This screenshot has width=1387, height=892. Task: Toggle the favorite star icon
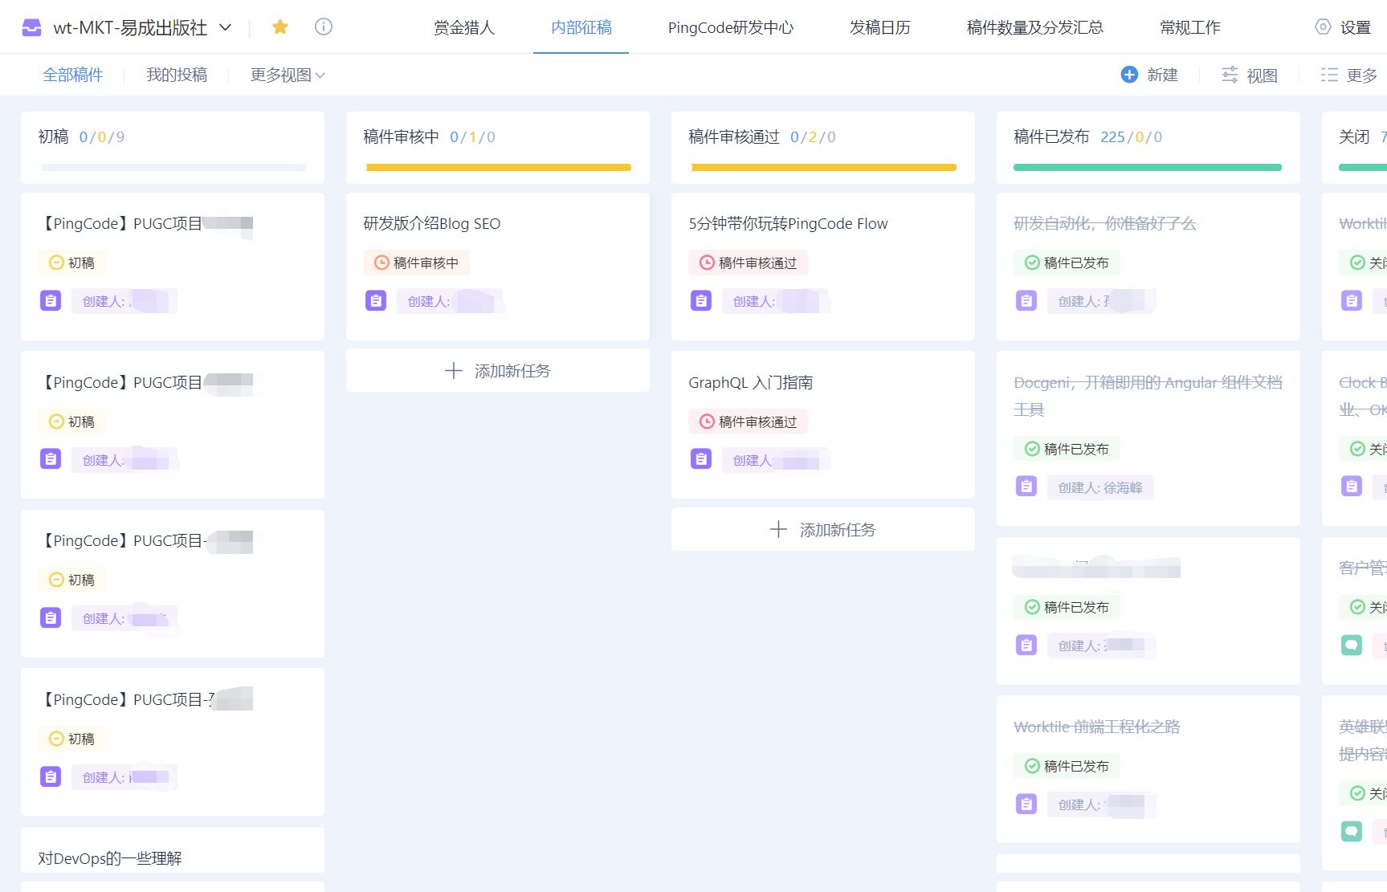(280, 27)
